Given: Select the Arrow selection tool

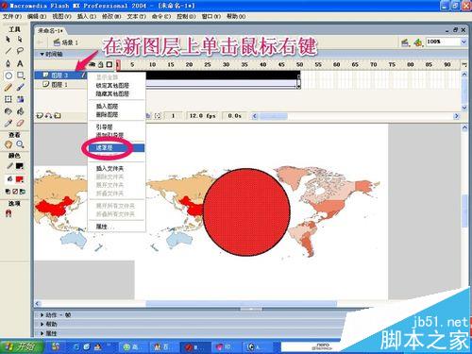Looking at the screenshot, I should pos(8,40).
